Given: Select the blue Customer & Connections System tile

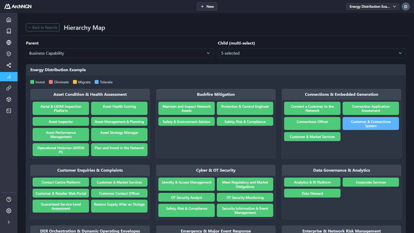Looking at the screenshot, I should coord(371,124).
